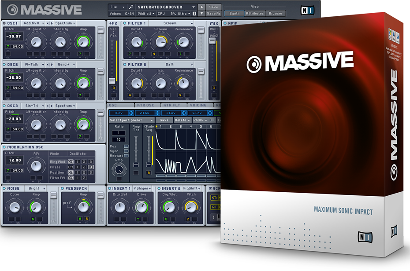
Task: Toggle the Feedback power button
Action: coord(62,188)
